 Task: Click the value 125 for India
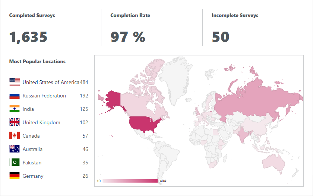point(84,109)
